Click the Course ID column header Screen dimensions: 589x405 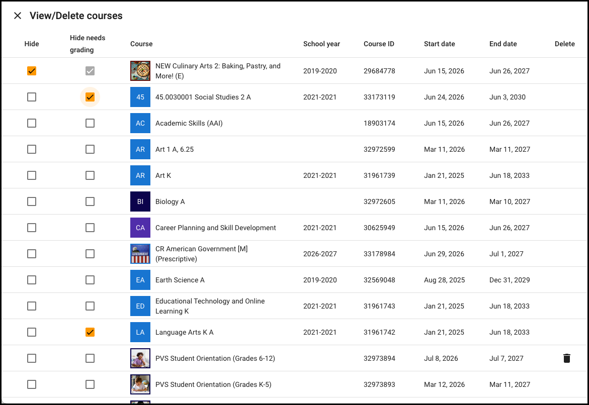(379, 44)
